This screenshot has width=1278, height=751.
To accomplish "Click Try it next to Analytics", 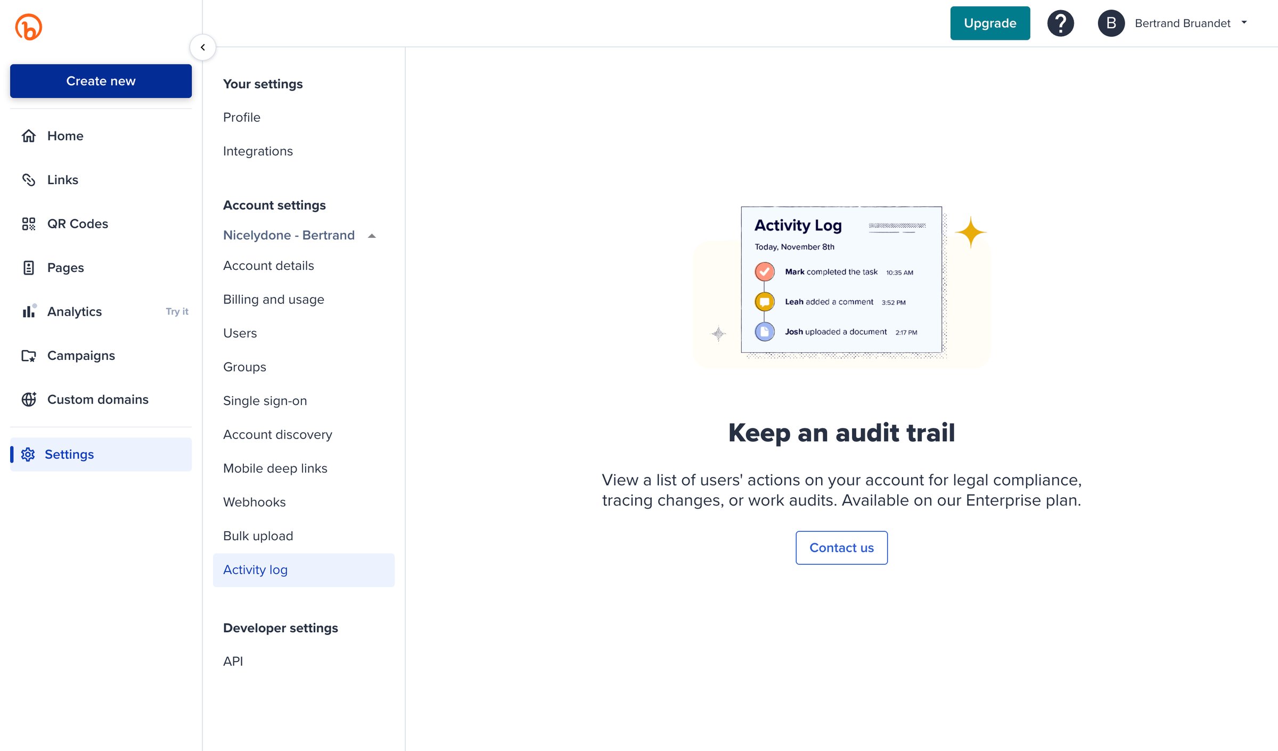I will tap(177, 311).
